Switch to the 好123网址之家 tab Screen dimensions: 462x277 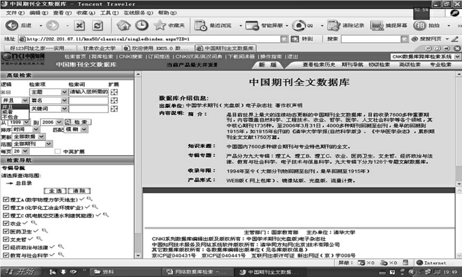coord(41,48)
